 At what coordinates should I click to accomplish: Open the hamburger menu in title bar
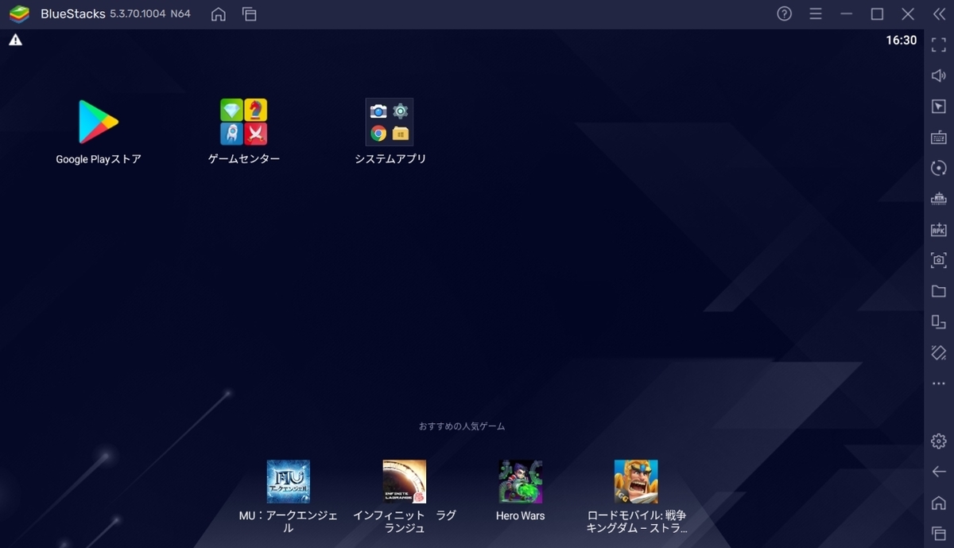pyautogui.click(x=816, y=14)
